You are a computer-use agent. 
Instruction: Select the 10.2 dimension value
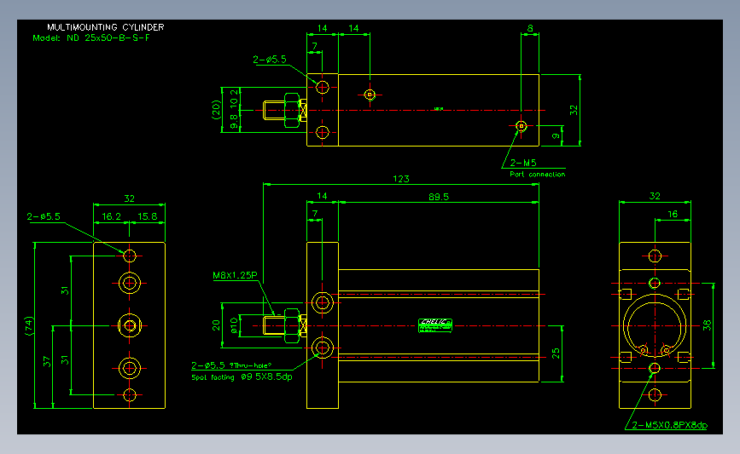[234, 99]
